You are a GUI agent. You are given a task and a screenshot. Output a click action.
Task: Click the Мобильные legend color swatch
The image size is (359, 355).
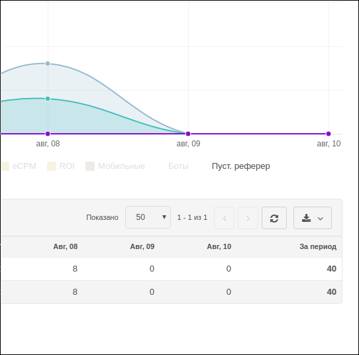tap(90, 166)
